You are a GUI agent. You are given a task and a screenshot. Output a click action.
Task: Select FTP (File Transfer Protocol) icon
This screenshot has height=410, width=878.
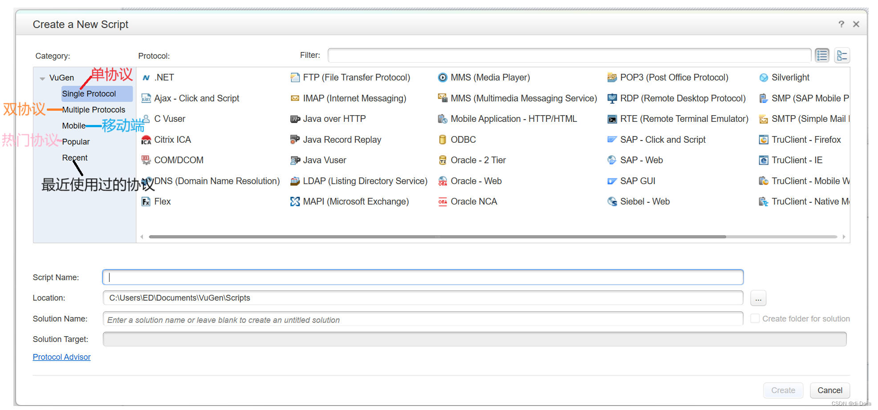295,78
